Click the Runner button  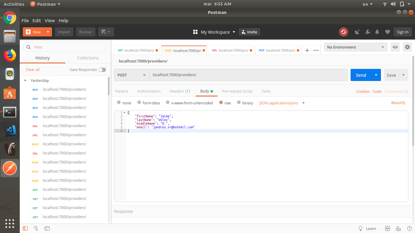(86, 32)
